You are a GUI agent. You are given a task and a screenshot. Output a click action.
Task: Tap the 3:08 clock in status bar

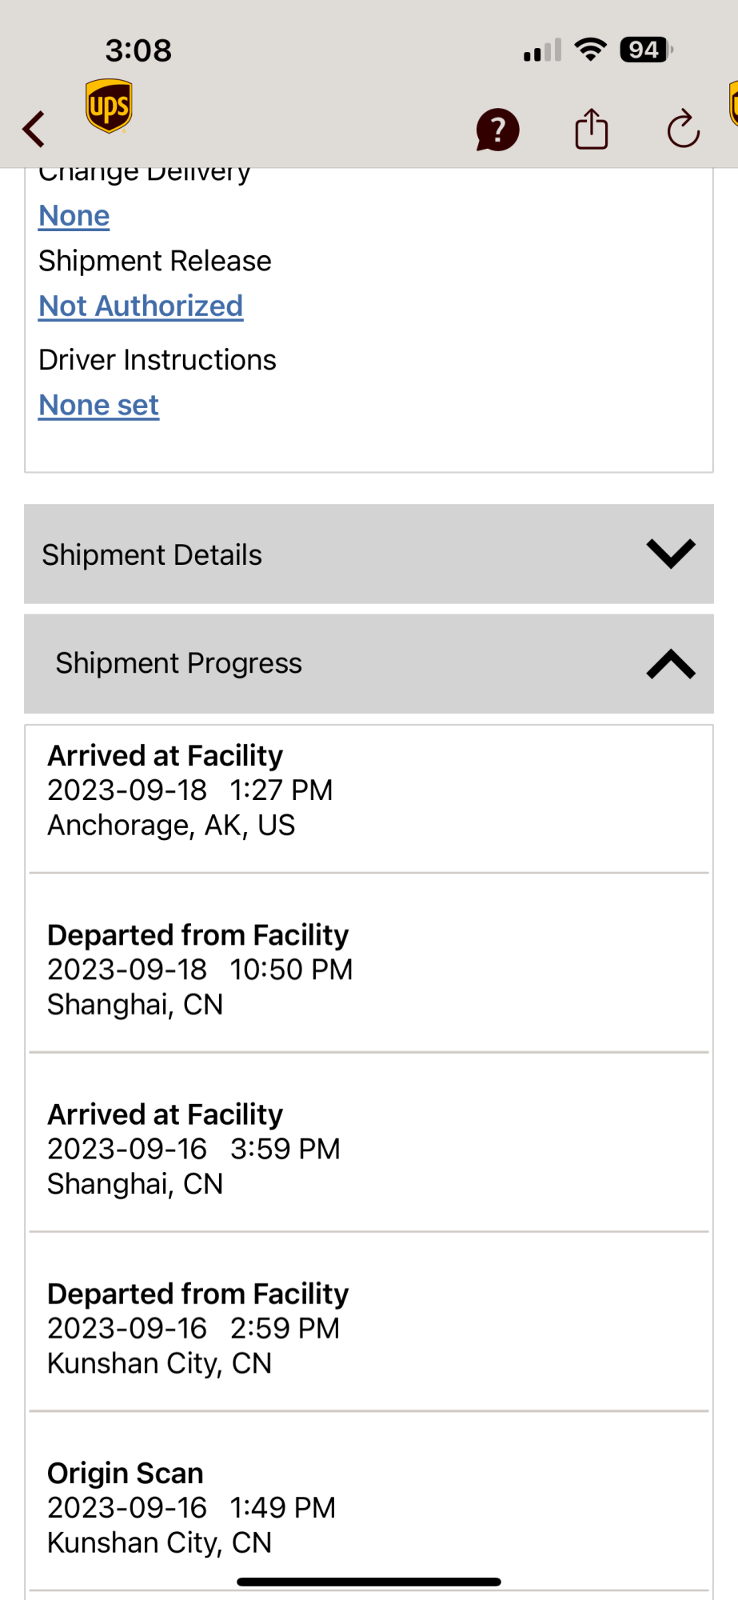[138, 50]
